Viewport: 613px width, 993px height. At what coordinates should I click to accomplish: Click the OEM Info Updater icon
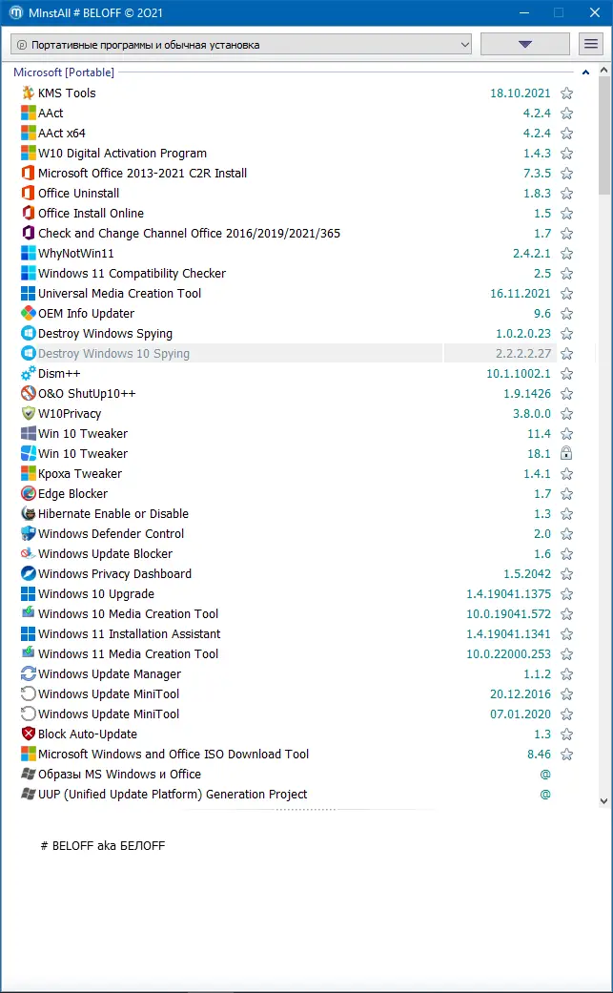[x=28, y=314]
